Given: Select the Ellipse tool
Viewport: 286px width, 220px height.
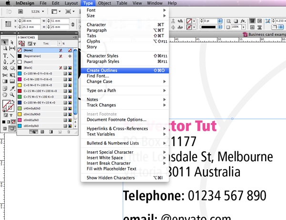Looking at the screenshot, I should coord(12,68).
